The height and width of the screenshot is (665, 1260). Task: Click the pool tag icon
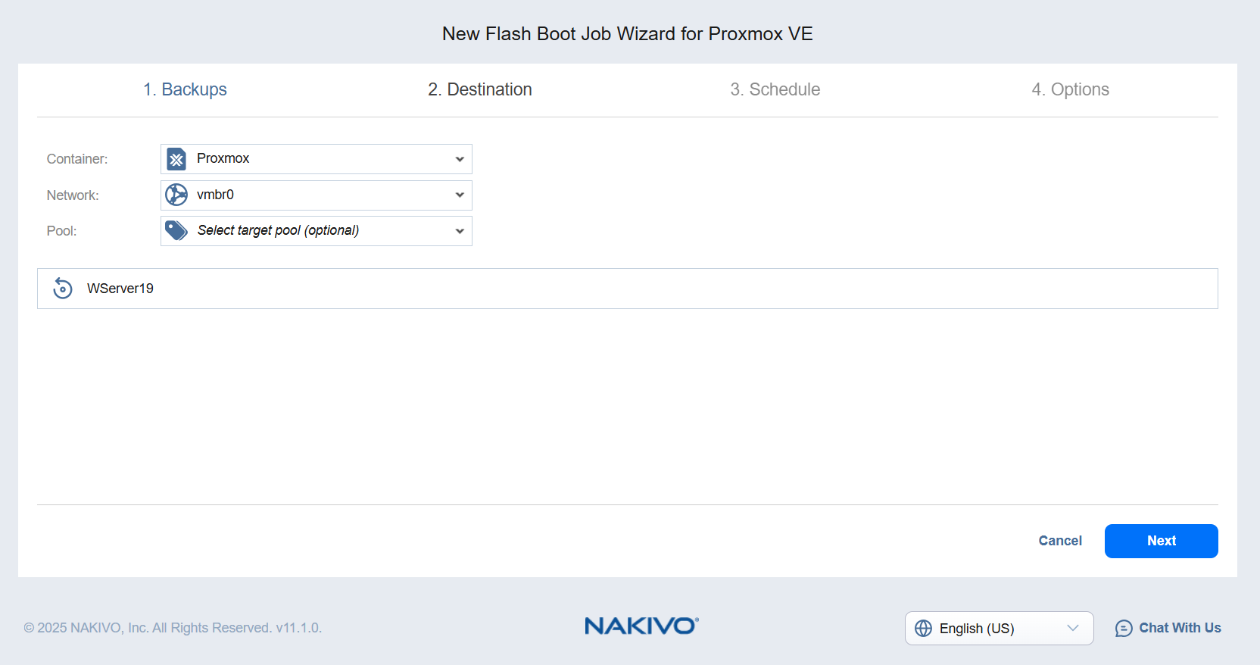click(x=176, y=230)
